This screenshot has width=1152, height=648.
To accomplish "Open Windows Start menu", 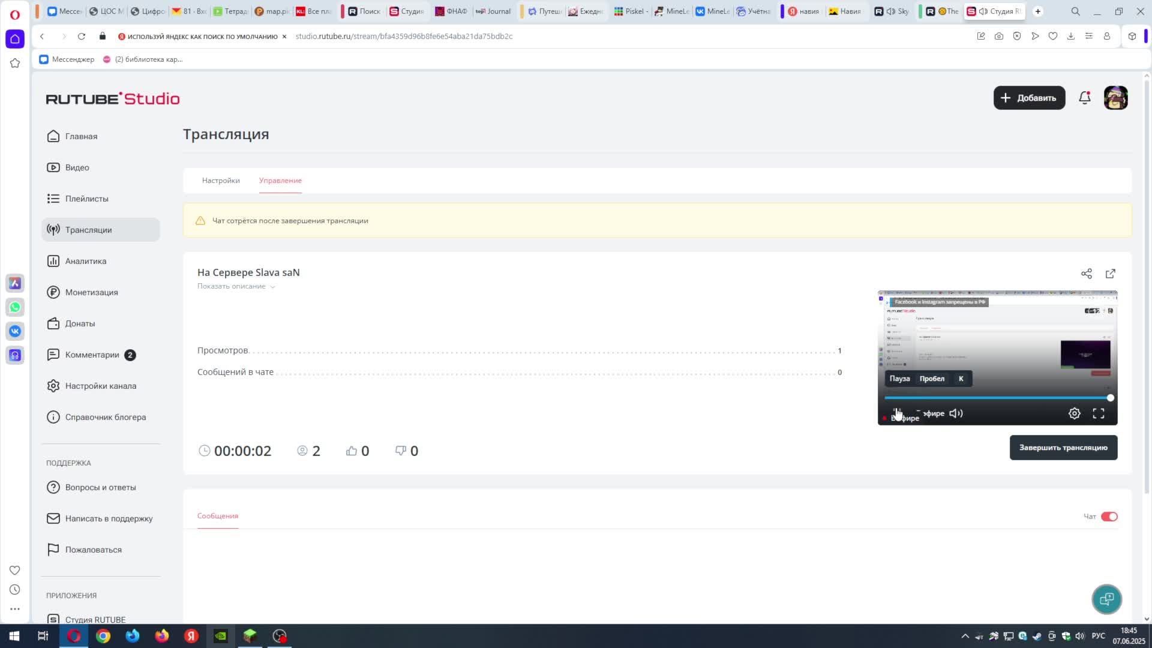I will pos(14,636).
